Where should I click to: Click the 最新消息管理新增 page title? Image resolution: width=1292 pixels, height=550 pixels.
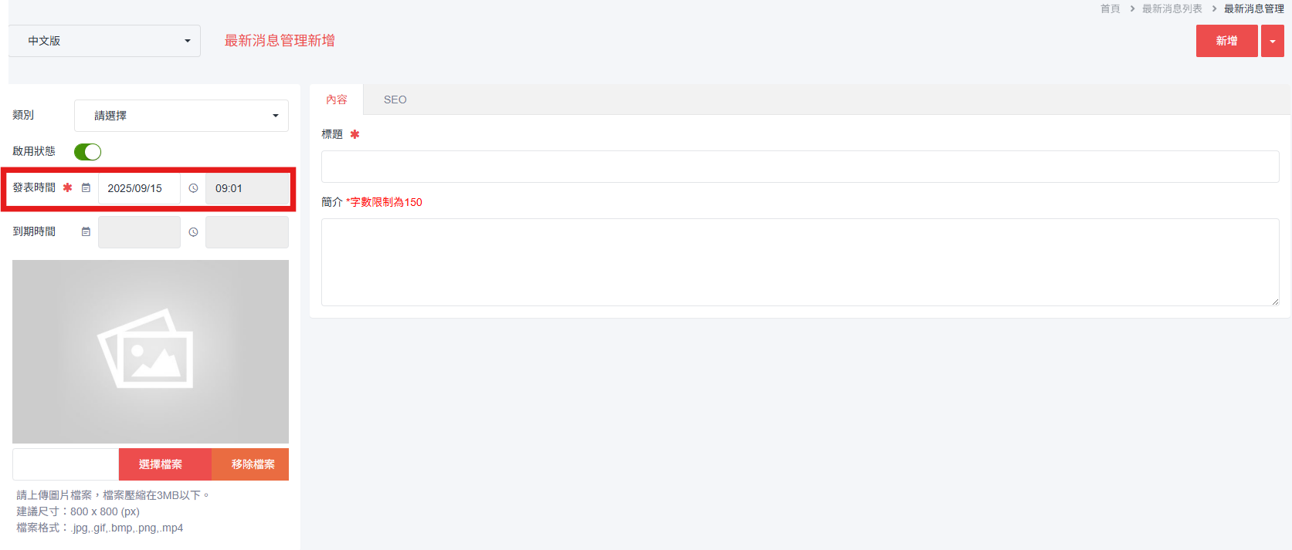(x=280, y=41)
